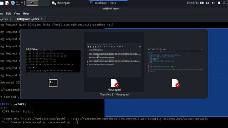
Task: Click the kali@kali: ~/cors window title
Action: (x=111, y=9)
